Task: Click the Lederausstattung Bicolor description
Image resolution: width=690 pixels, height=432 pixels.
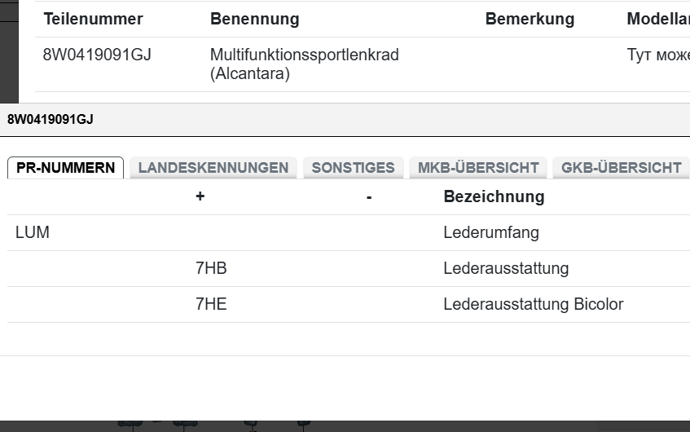Action: (x=533, y=304)
